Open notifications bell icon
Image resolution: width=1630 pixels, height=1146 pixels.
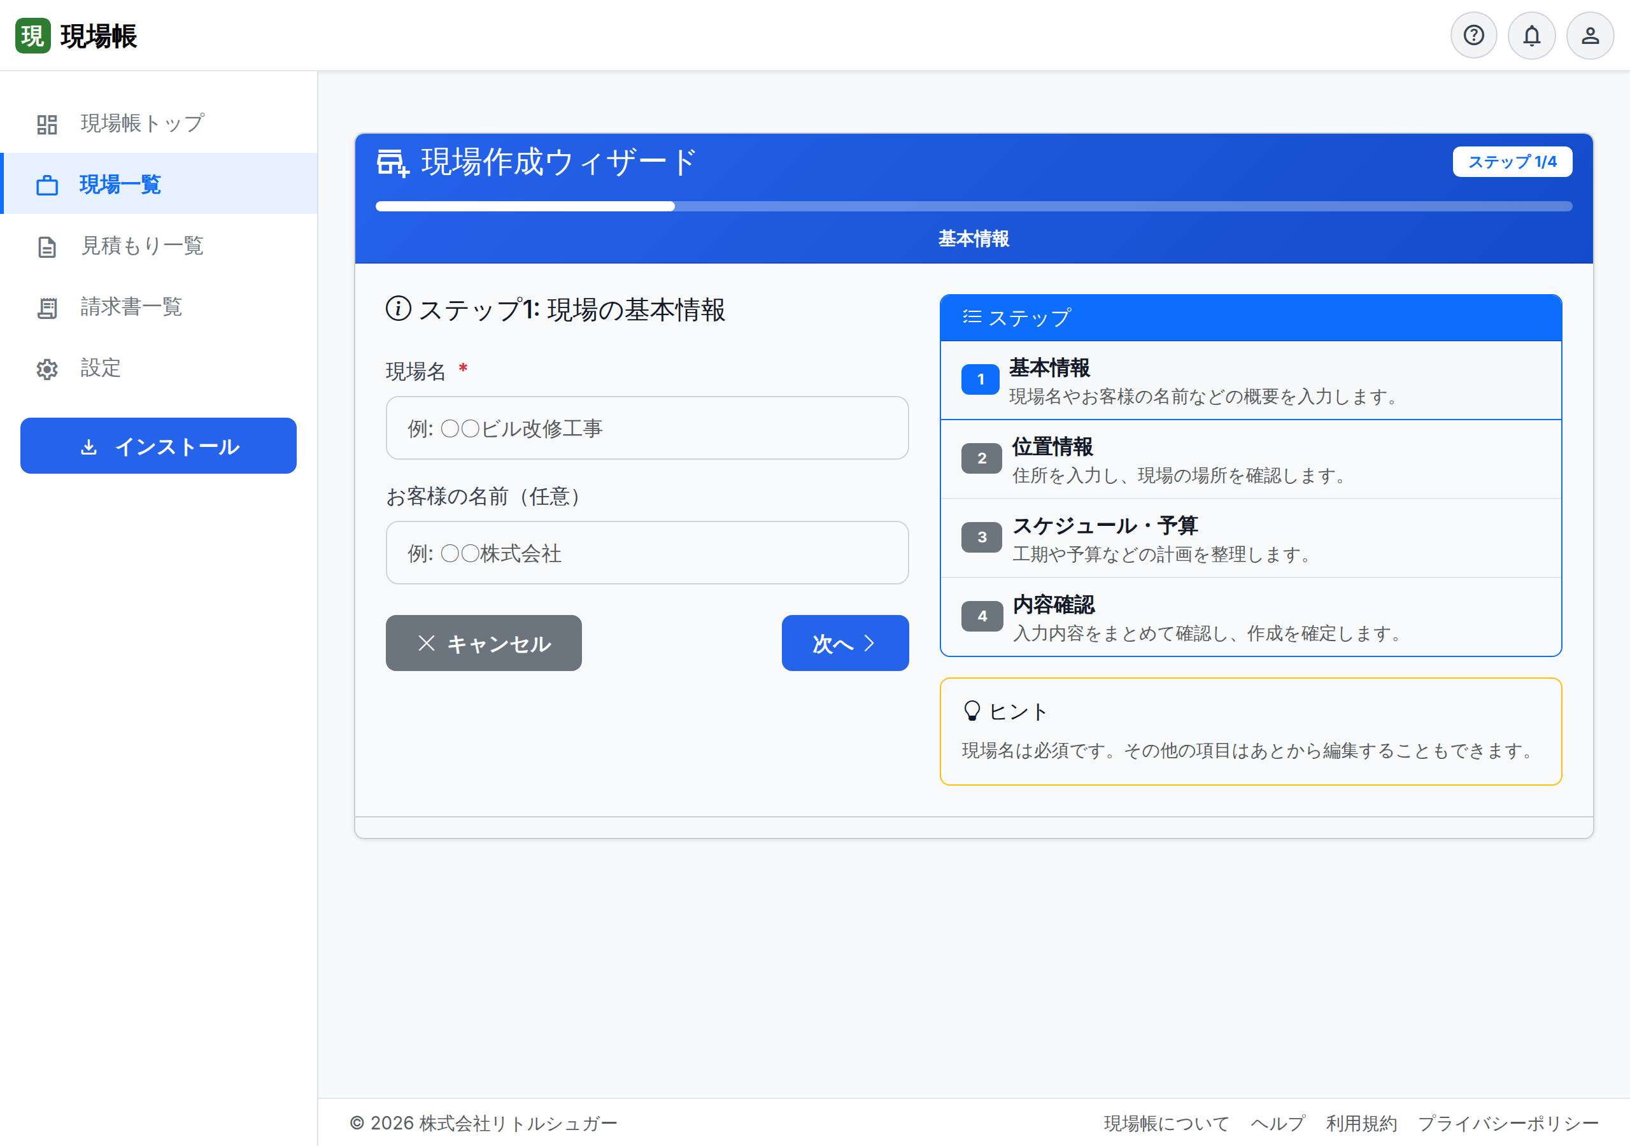pyautogui.click(x=1531, y=36)
